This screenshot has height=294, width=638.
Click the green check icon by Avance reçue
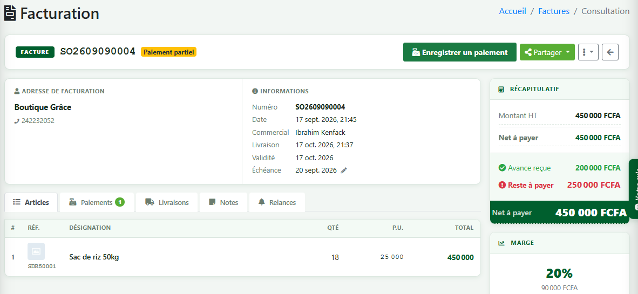pyautogui.click(x=502, y=168)
